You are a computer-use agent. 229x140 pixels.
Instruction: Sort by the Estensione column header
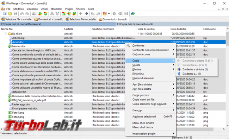[214, 29]
